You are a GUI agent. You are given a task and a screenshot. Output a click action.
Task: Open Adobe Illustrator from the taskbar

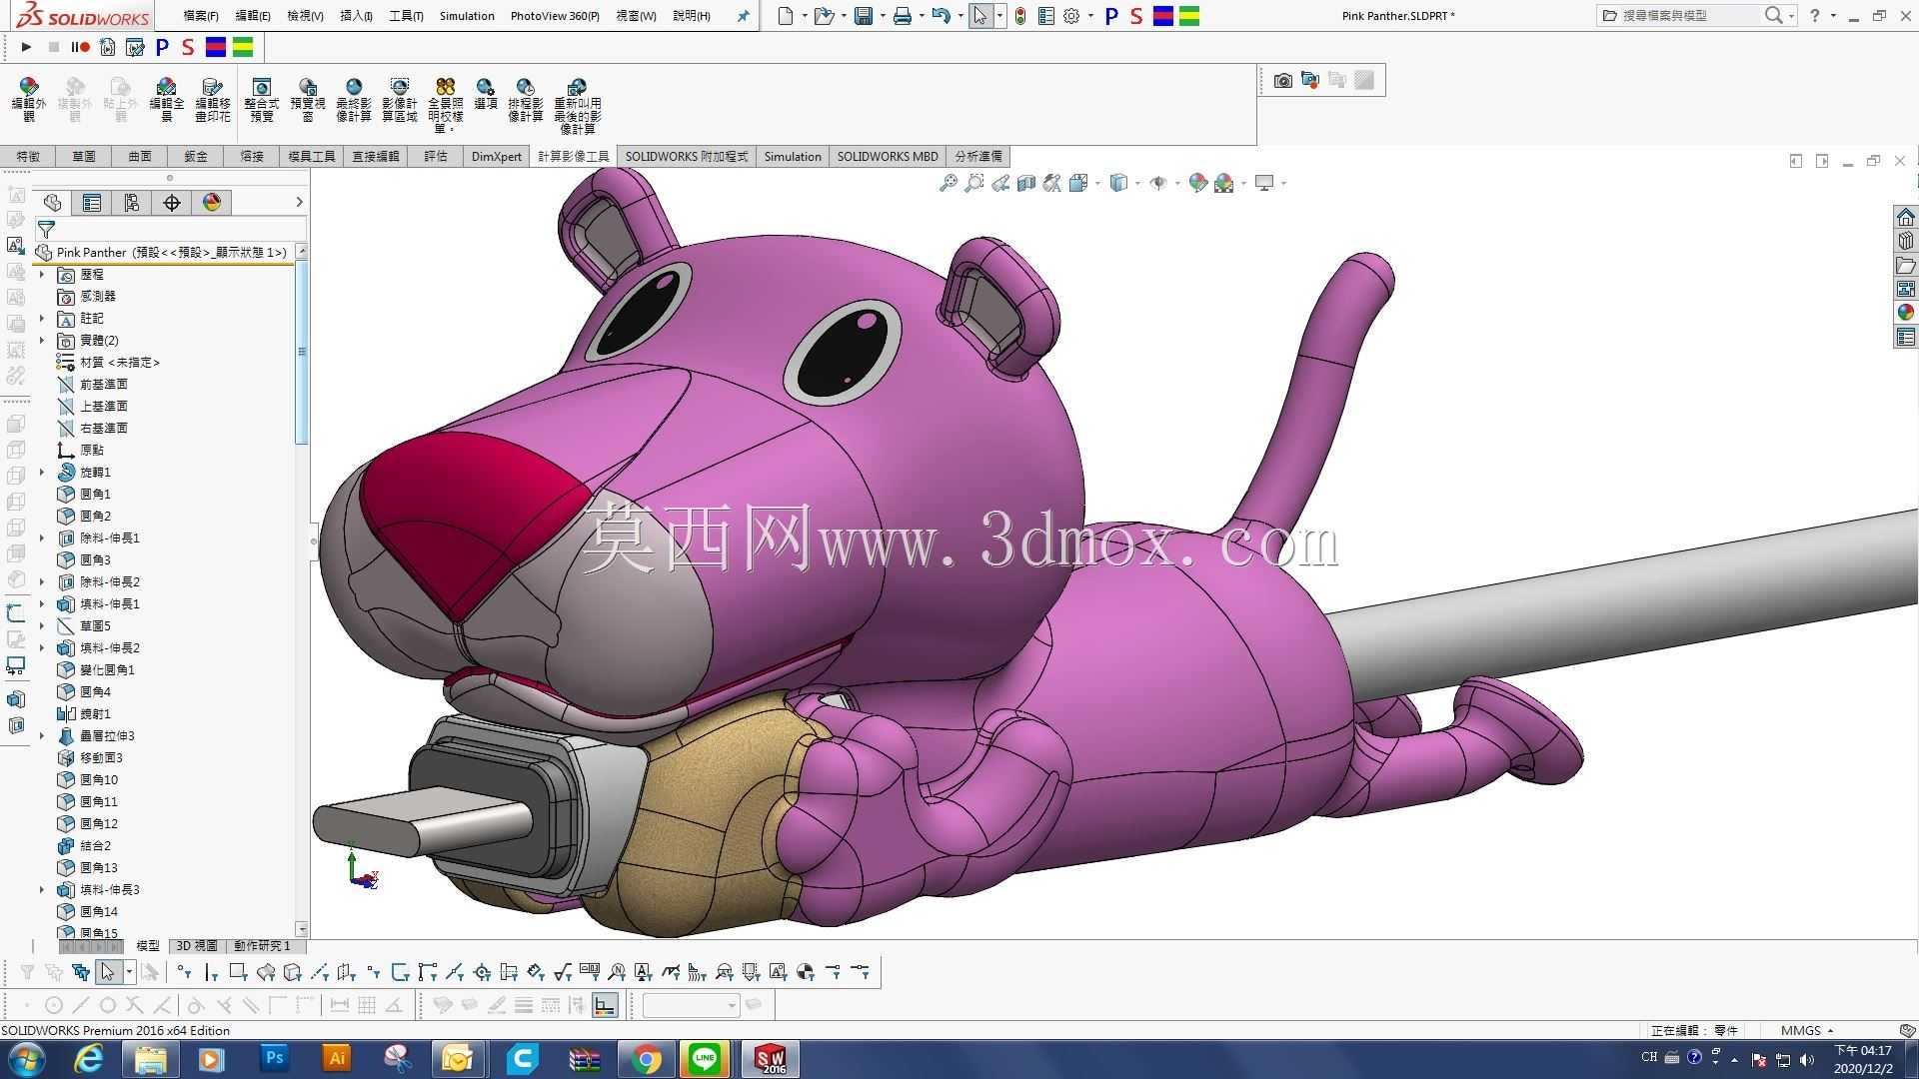tap(337, 1058)
